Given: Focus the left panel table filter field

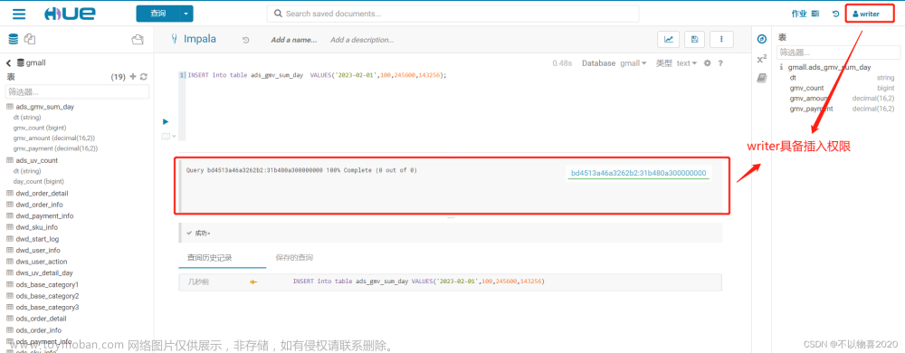Looking at the screenshot, I should click(x=77, y=91).
